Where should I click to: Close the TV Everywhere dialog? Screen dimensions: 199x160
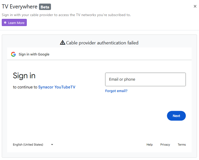coord(195,6)
